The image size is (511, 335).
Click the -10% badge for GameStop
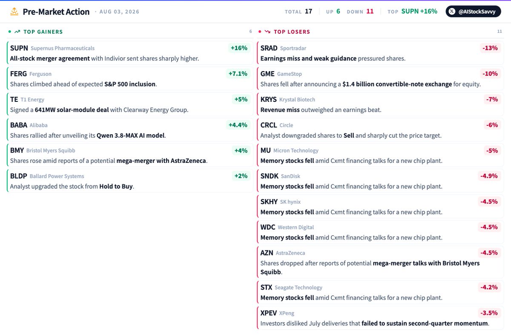490,74
